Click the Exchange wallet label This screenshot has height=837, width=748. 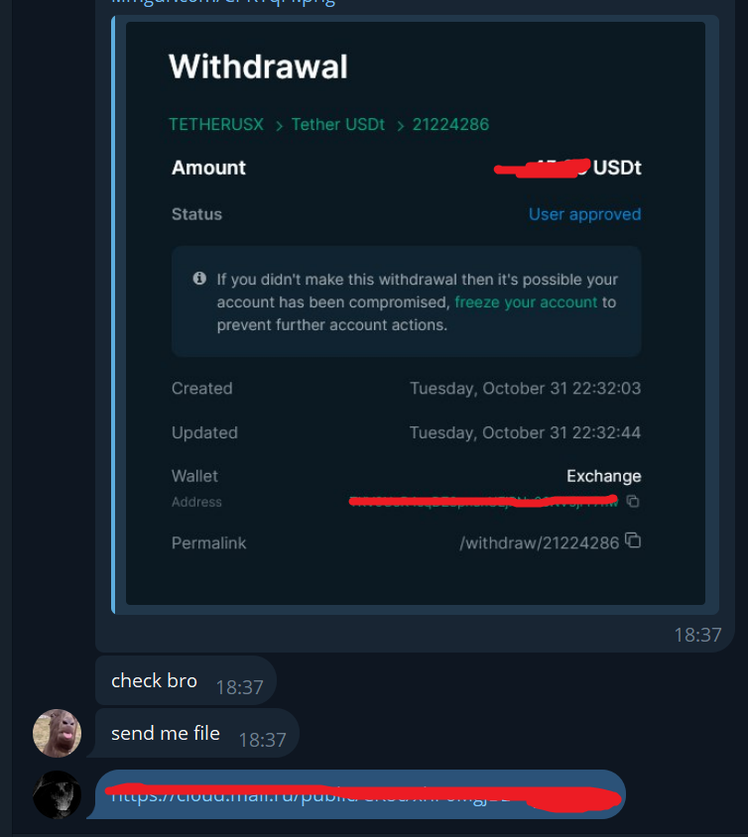[604, 476]
